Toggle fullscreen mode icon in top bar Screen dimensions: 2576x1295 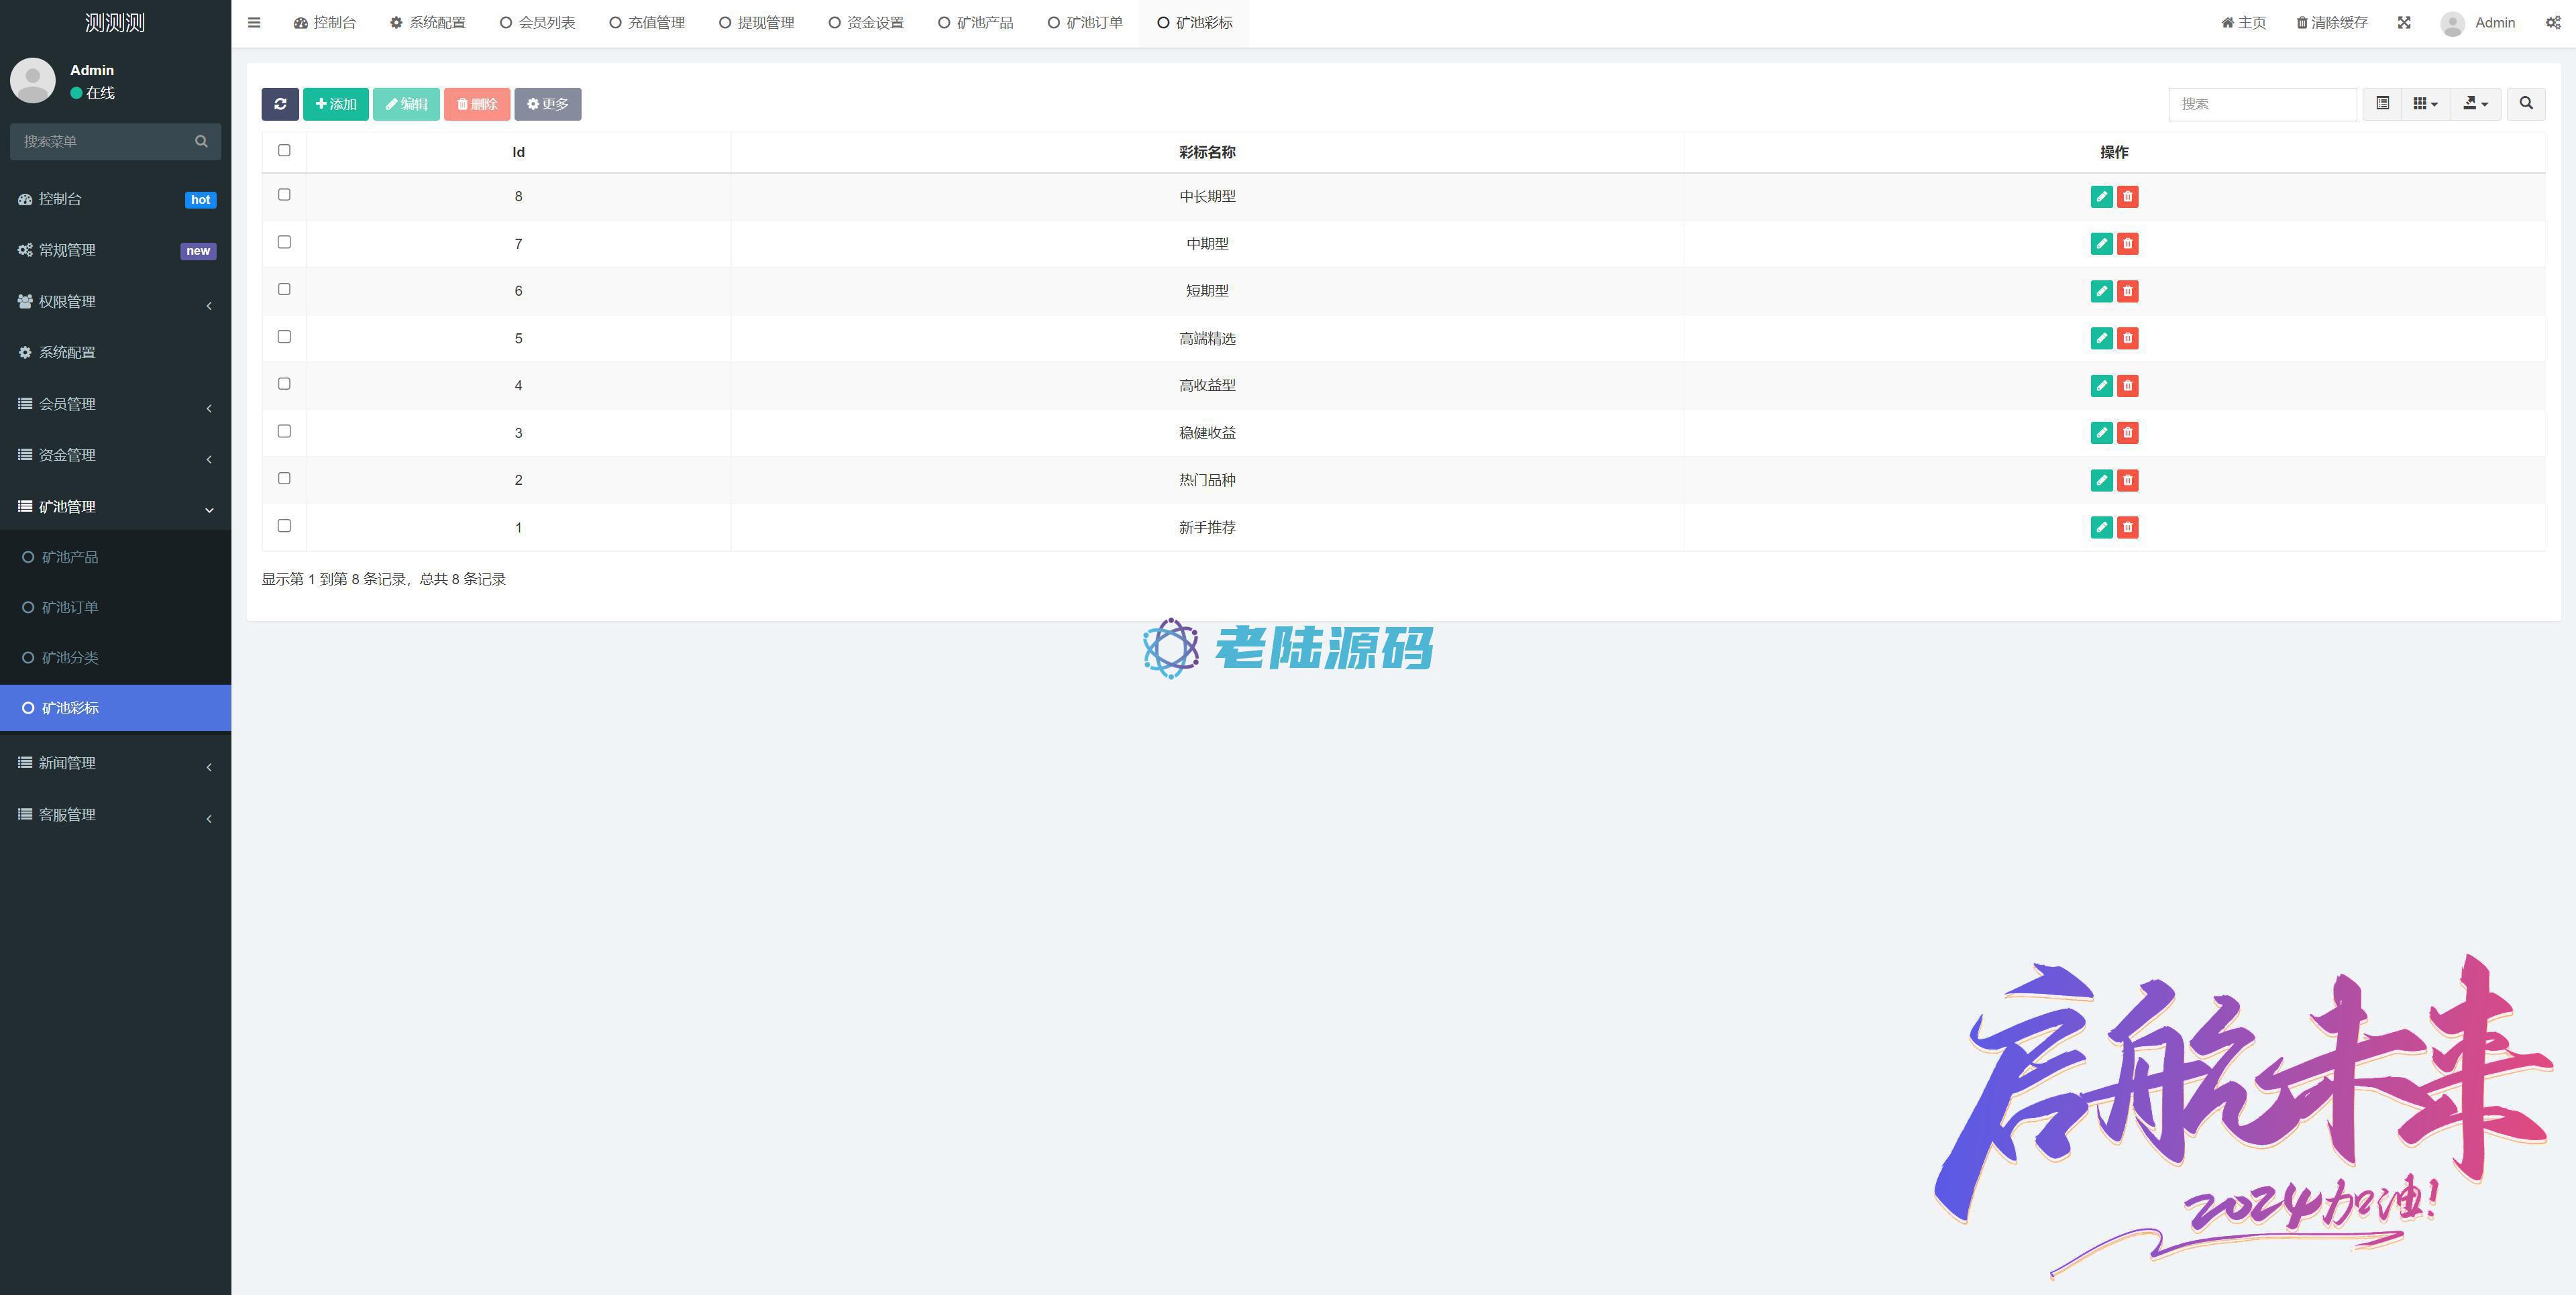2404,22
